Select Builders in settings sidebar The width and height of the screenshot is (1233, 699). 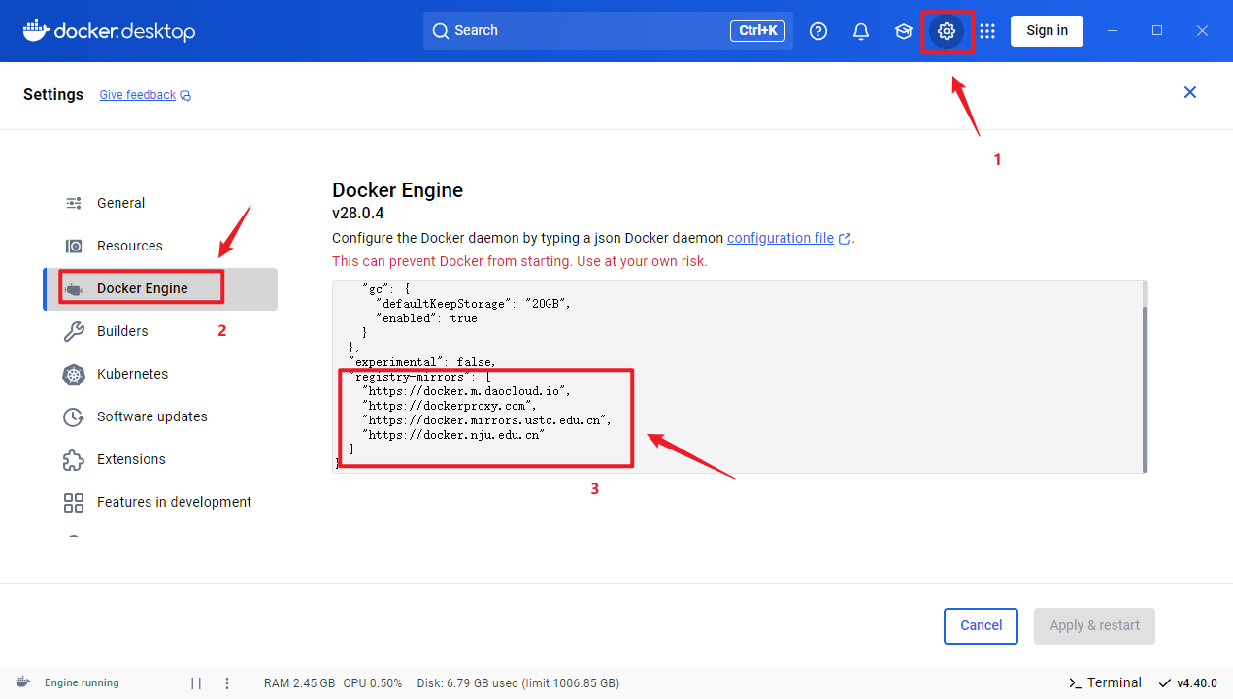pyautogui.click(x=160, y=331)
